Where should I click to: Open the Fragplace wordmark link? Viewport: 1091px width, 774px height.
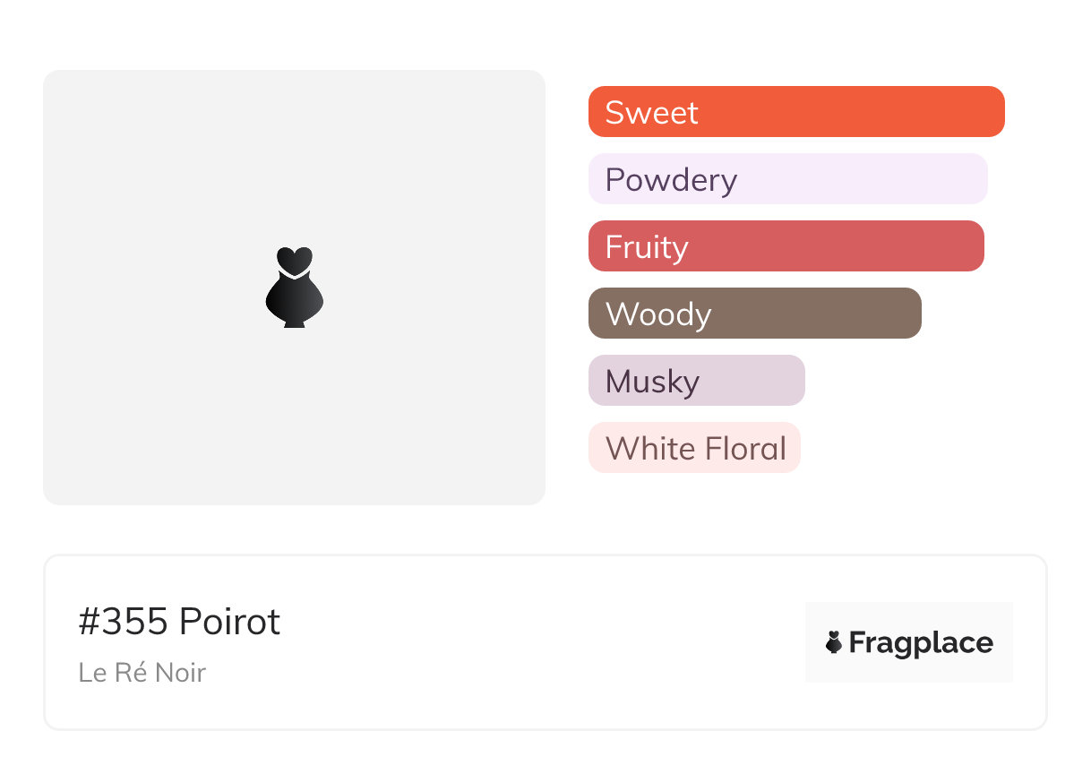pyautogui.click(x=921, y=642)
